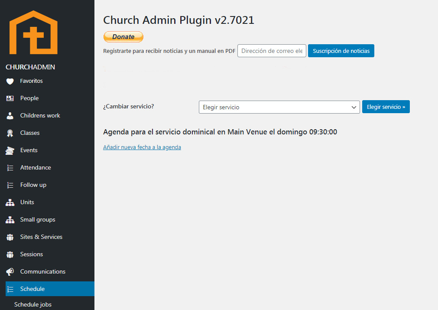Click the People ID card icon

tap(10, 98)
